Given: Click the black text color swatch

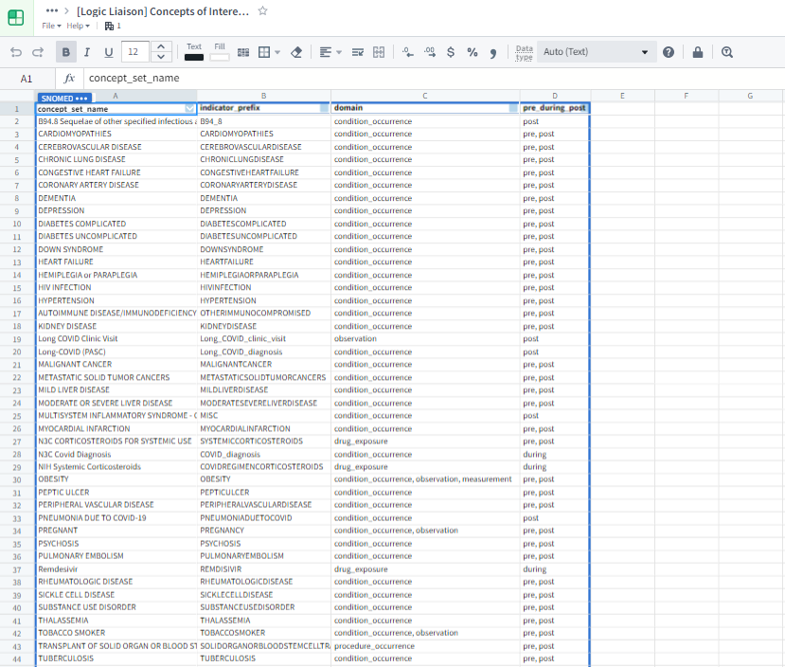Looking at the screenshot, I should 194,58.
